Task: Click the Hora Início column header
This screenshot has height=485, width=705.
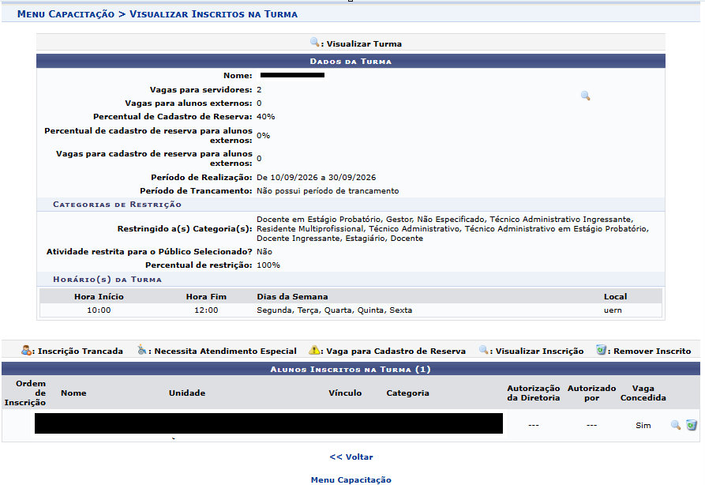Action: tap(99, 297)
